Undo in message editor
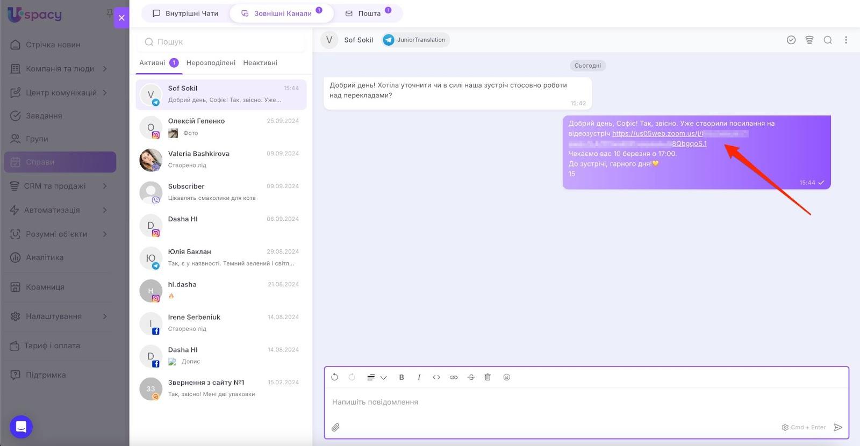Screen dimensions: 860x446 [x=335, y=377]
